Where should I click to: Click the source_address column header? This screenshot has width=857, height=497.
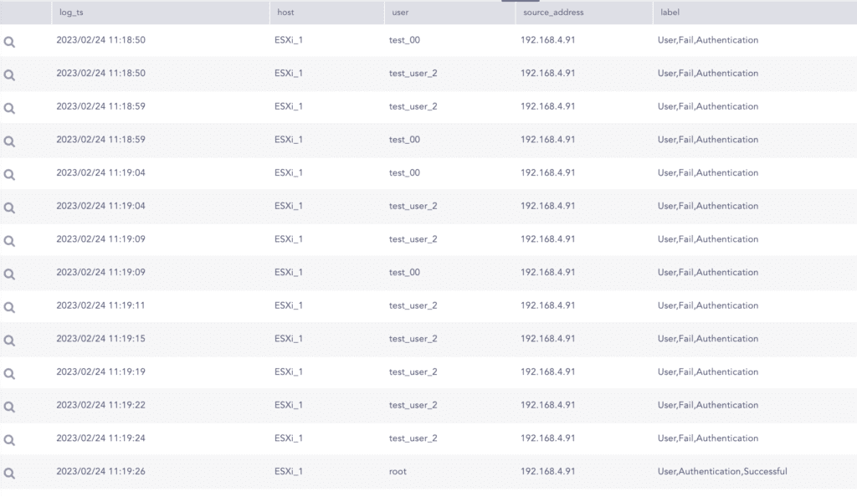553,13
